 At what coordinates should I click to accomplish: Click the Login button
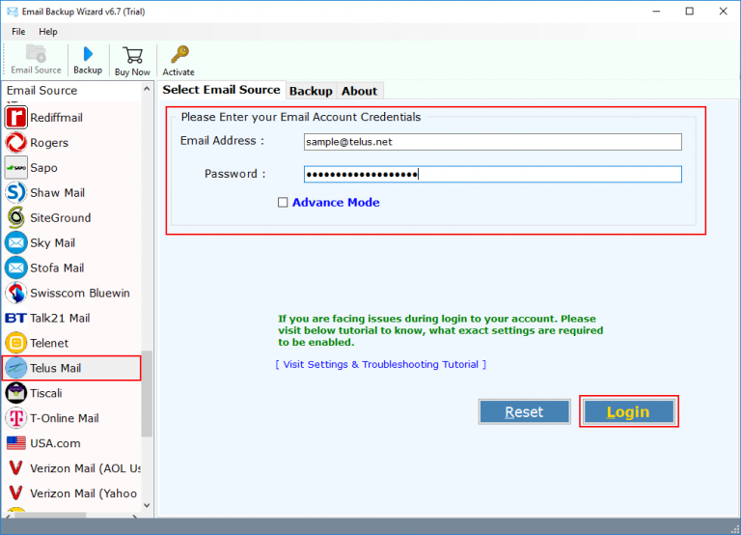point(628,412)
